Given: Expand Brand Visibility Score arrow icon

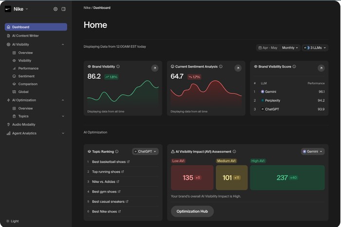Looking at the screenshot, I should [321, 68].
